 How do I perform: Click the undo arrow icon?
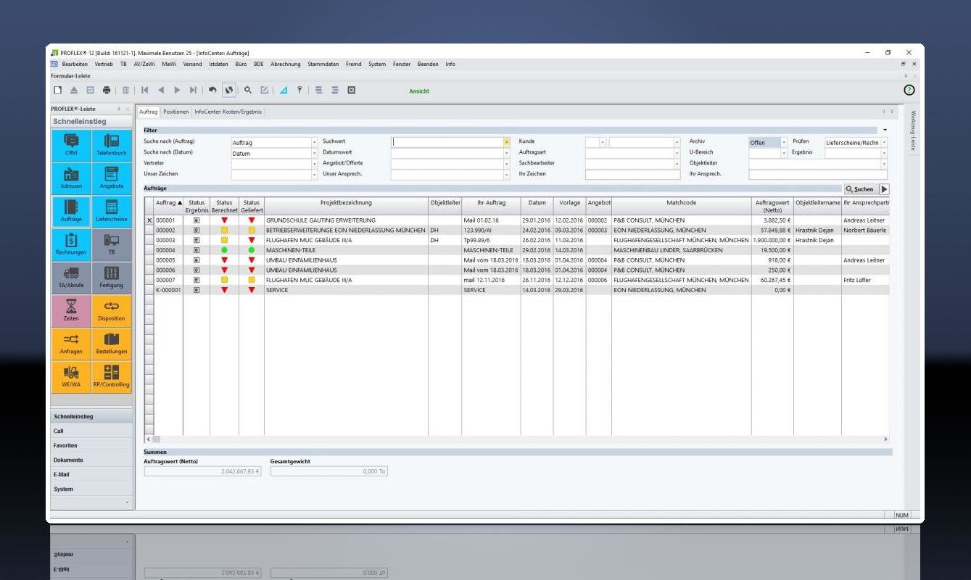point(212,90)
